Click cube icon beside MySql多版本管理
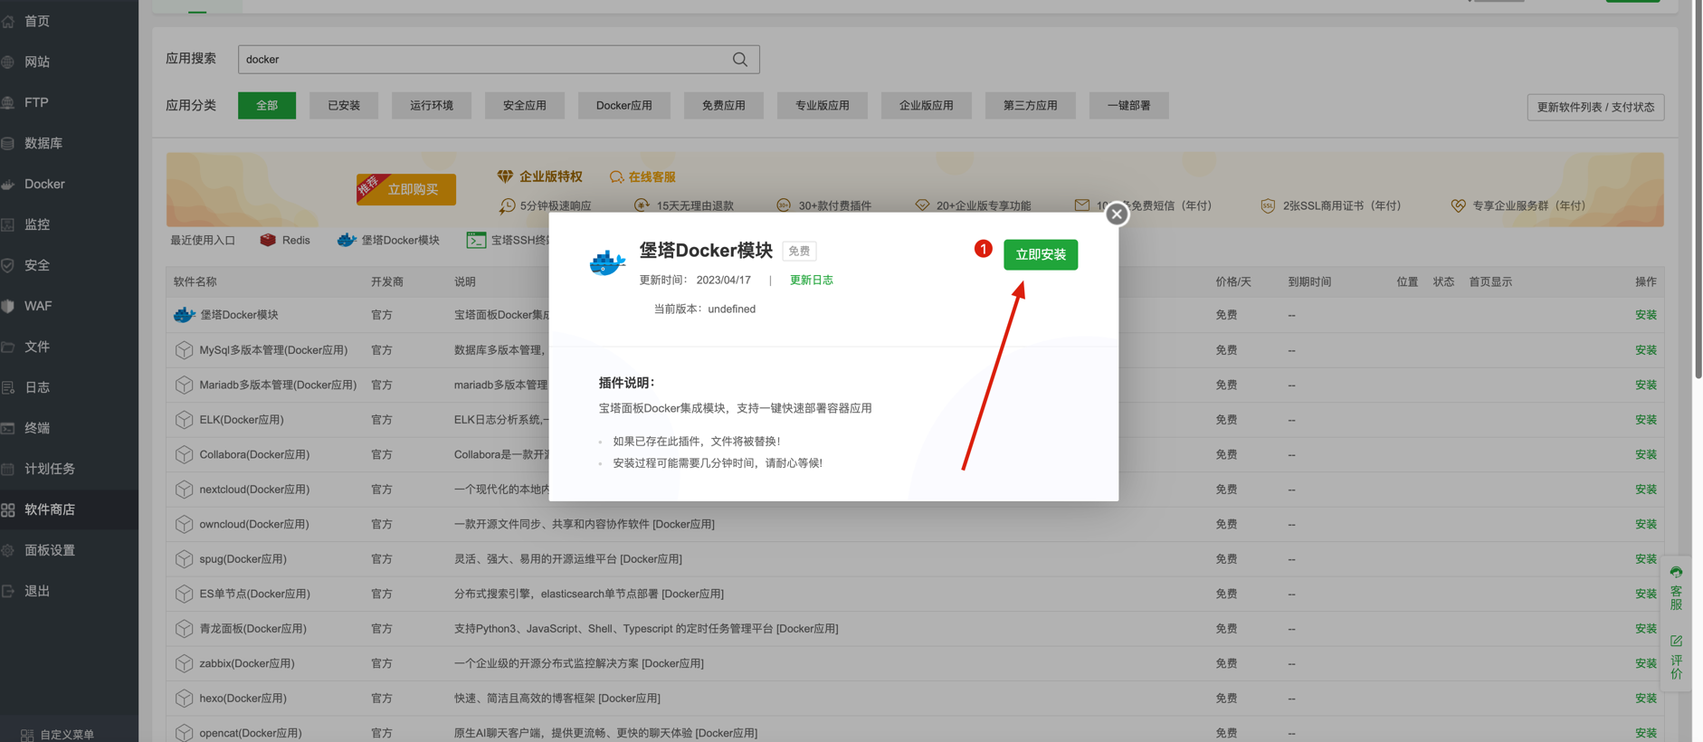This screenshot has height=742, width=1703. (x=184, y=349)
